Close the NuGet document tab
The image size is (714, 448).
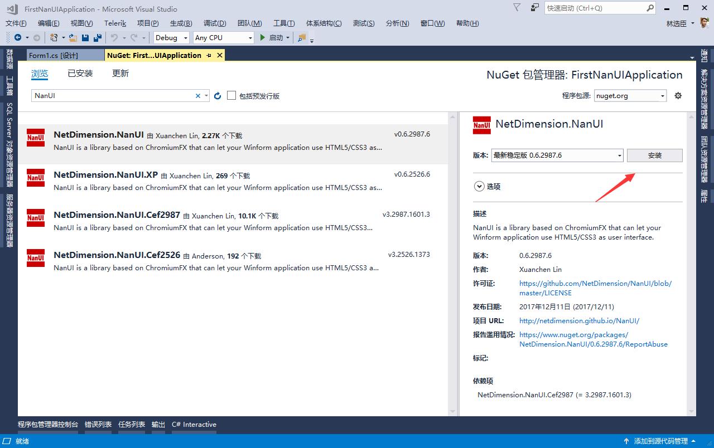pos(220,55)
